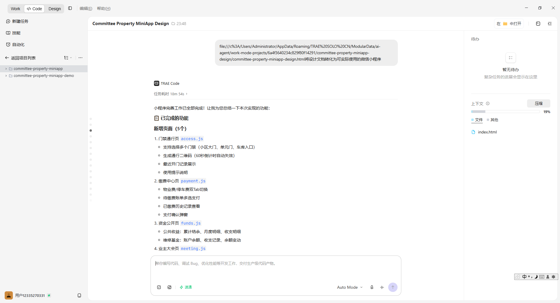Open the task list view dropdown

(x=68, y=58)
